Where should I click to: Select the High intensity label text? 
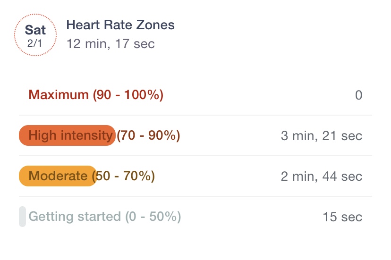70,135
